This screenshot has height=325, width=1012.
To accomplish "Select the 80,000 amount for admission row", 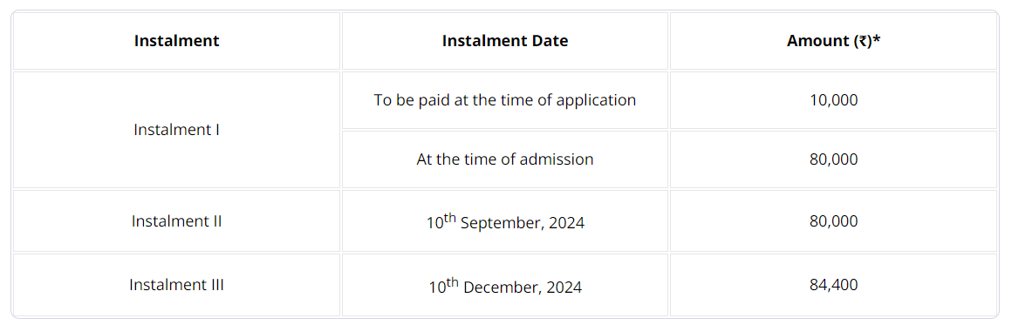I will pos(833,159).
